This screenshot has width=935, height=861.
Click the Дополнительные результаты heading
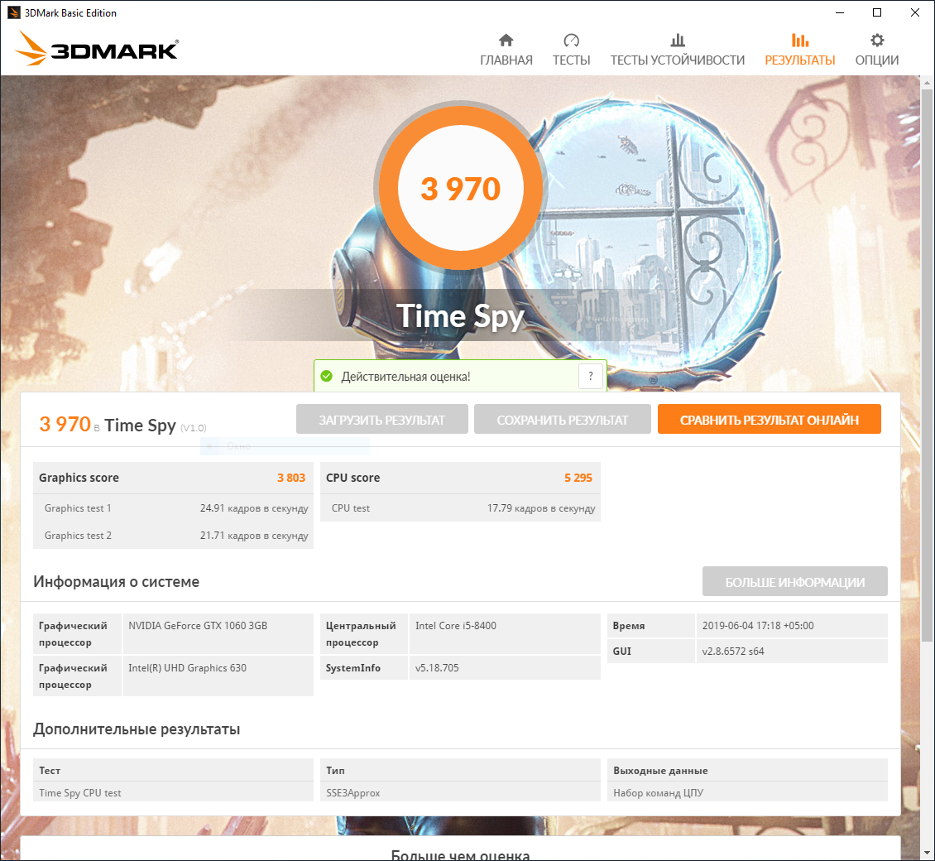[x=137, y=729]
